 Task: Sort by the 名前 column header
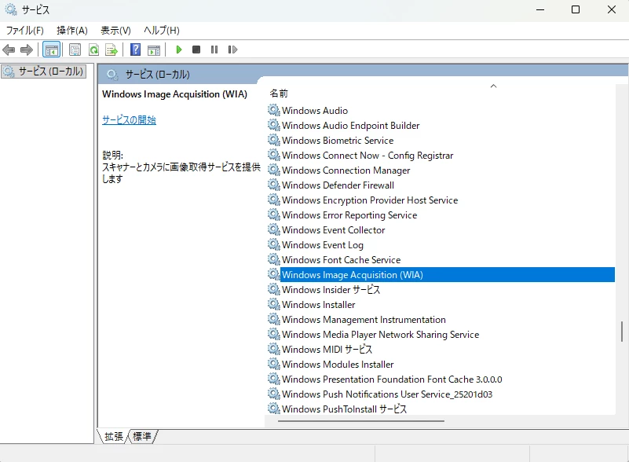tap(279, 93)
